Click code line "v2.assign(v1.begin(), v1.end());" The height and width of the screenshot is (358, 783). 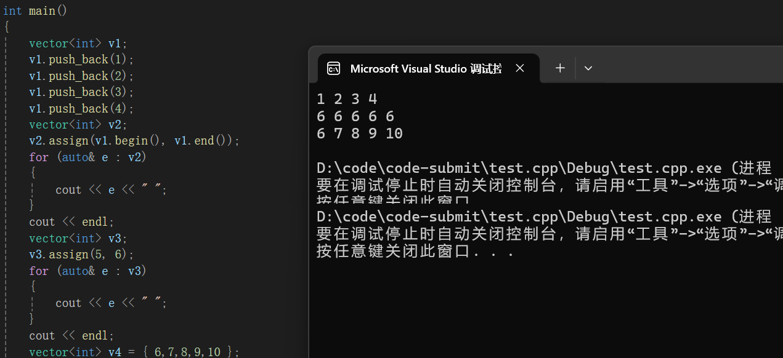tap(134, 141)
